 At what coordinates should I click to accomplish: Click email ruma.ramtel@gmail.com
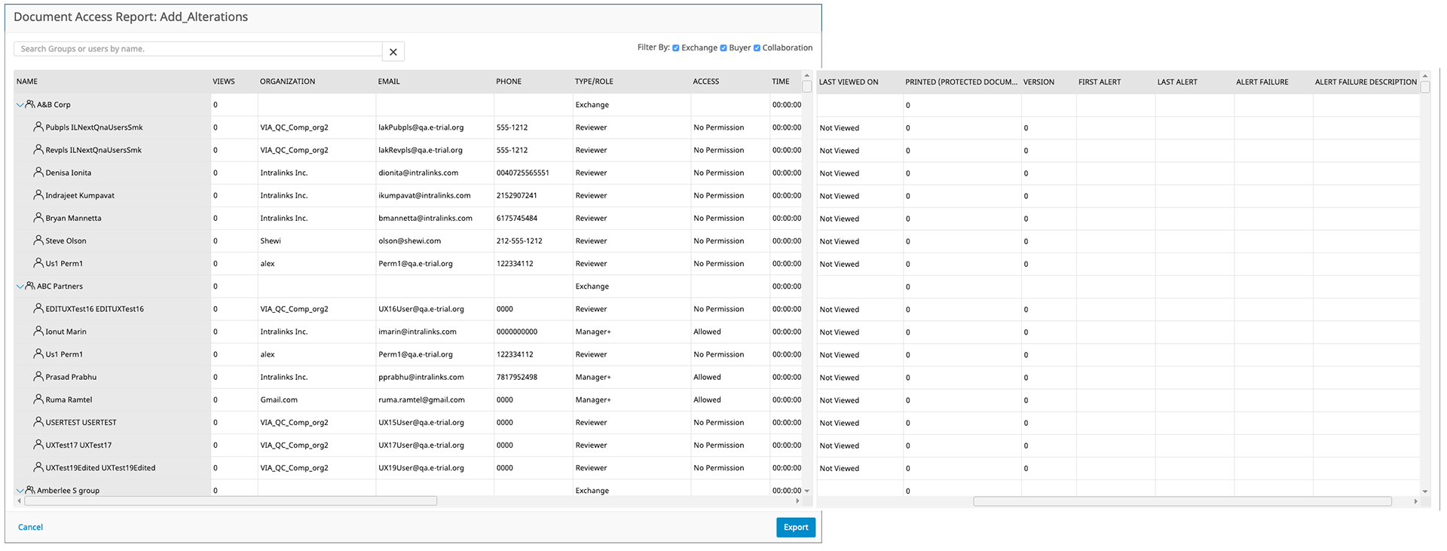[x=421, y=400]
